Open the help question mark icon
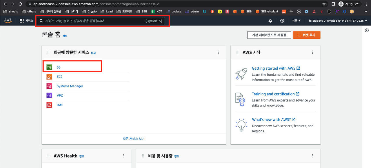Image resolution: width=371 pixels, height=168 pixels. click(282, 21)
